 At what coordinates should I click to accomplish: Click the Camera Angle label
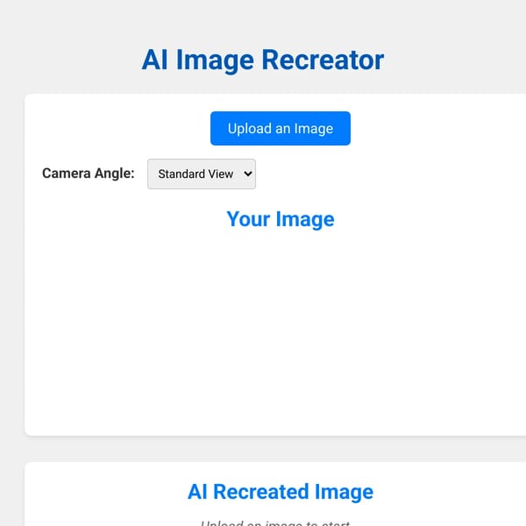pos(89,174)
